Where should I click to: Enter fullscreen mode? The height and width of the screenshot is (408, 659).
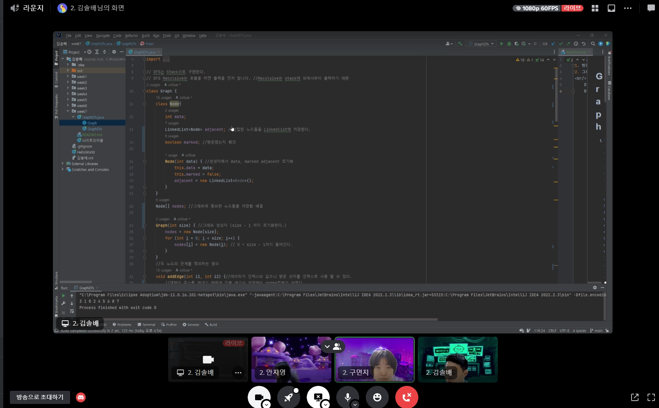coord(651,397)
